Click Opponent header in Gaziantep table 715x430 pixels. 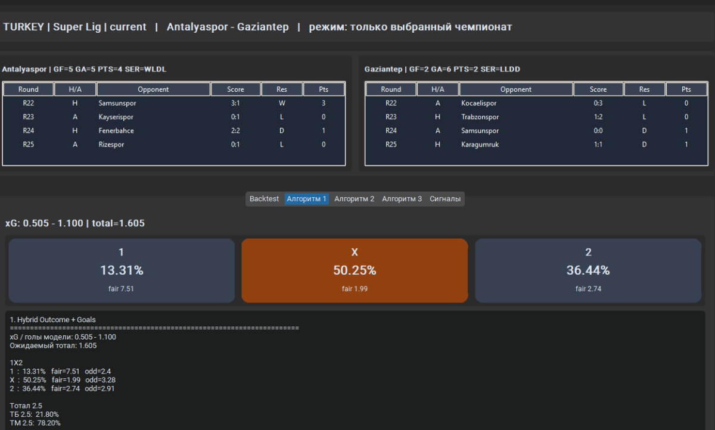[516, 89]
